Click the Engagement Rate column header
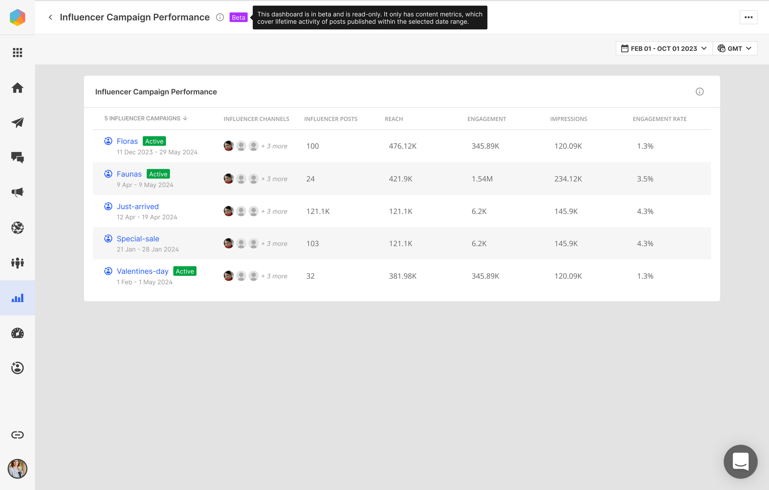 (660, 119)
